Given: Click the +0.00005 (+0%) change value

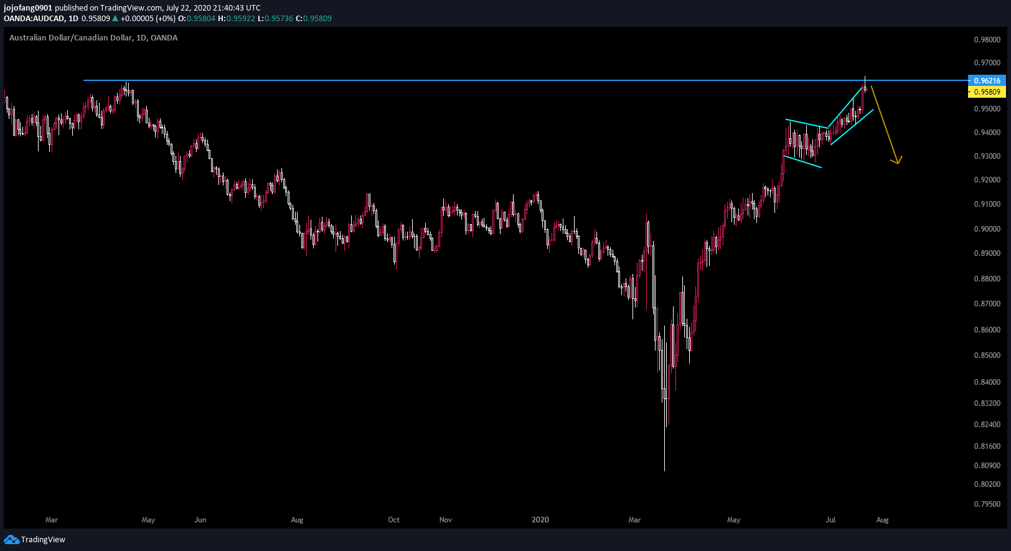Looking at the screenshot, I should pyautogui.click(x=148, y=19).
